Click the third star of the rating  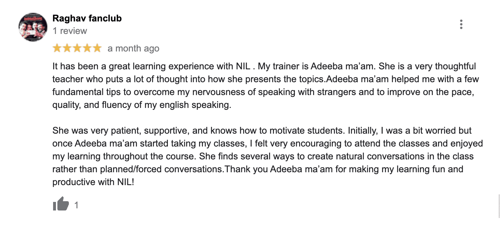tap(77, 49)
